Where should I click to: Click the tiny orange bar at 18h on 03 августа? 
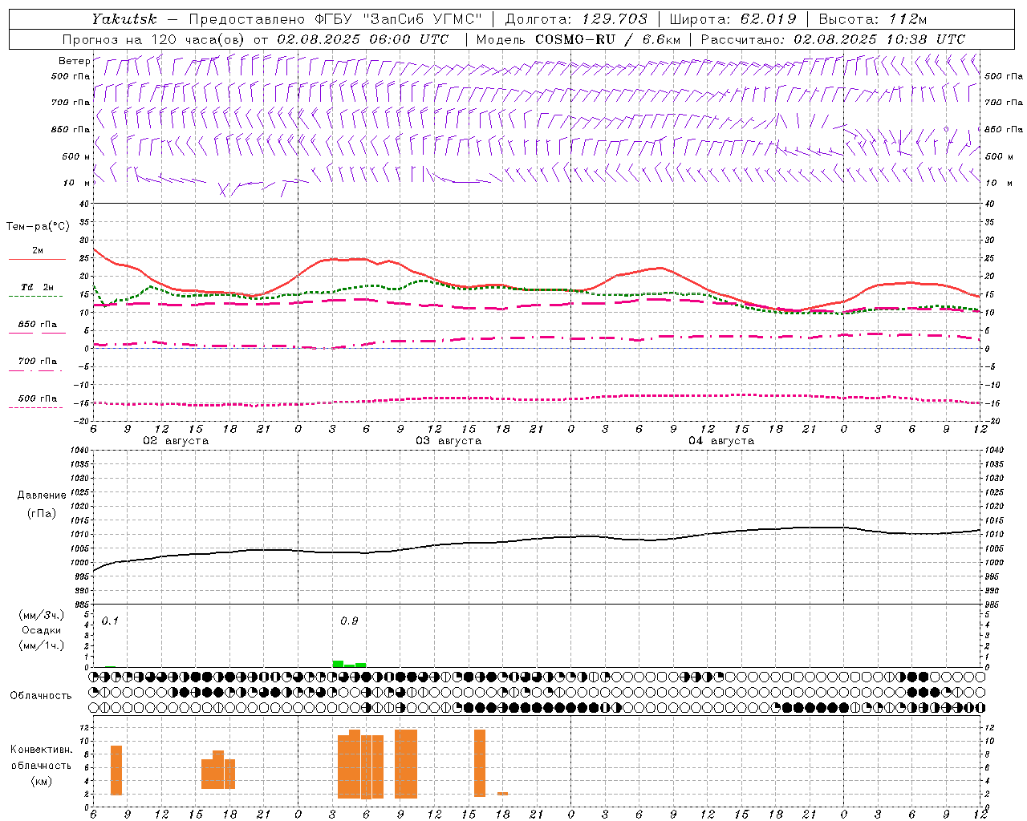click(x=502, y=794)
